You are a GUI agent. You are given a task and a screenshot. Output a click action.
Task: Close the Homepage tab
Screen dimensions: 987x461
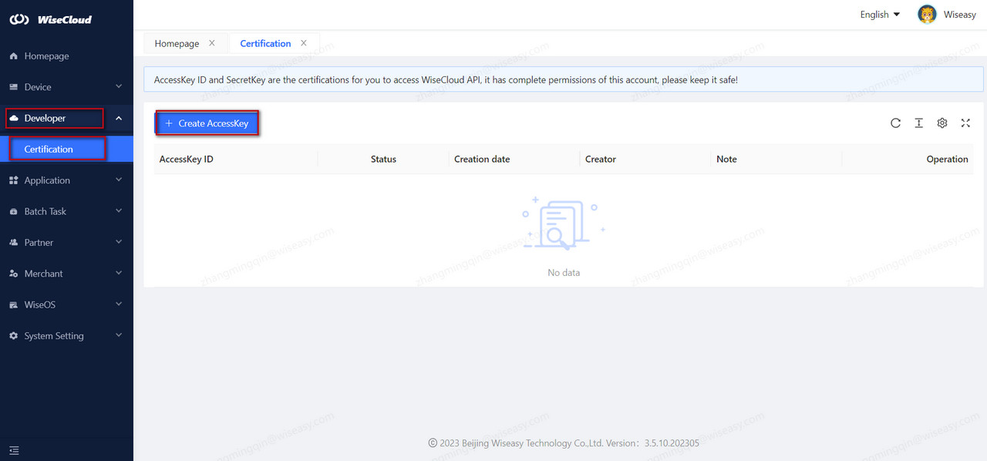212,43
